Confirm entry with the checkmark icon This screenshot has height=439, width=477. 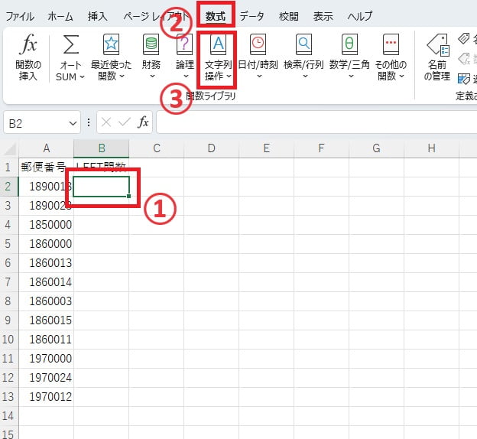coord(125,122)
